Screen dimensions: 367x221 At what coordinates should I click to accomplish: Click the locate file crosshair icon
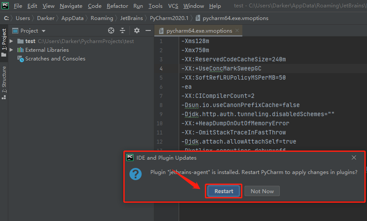111,30
